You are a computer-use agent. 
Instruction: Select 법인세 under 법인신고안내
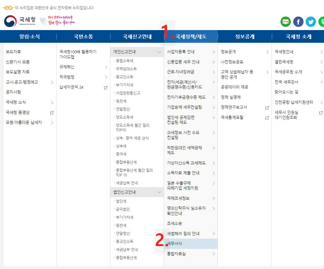coord(121,201)
